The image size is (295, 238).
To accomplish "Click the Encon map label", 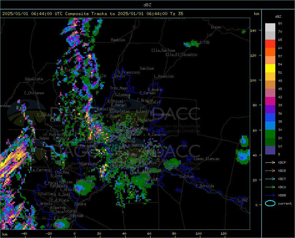I will tap(216, 27).
